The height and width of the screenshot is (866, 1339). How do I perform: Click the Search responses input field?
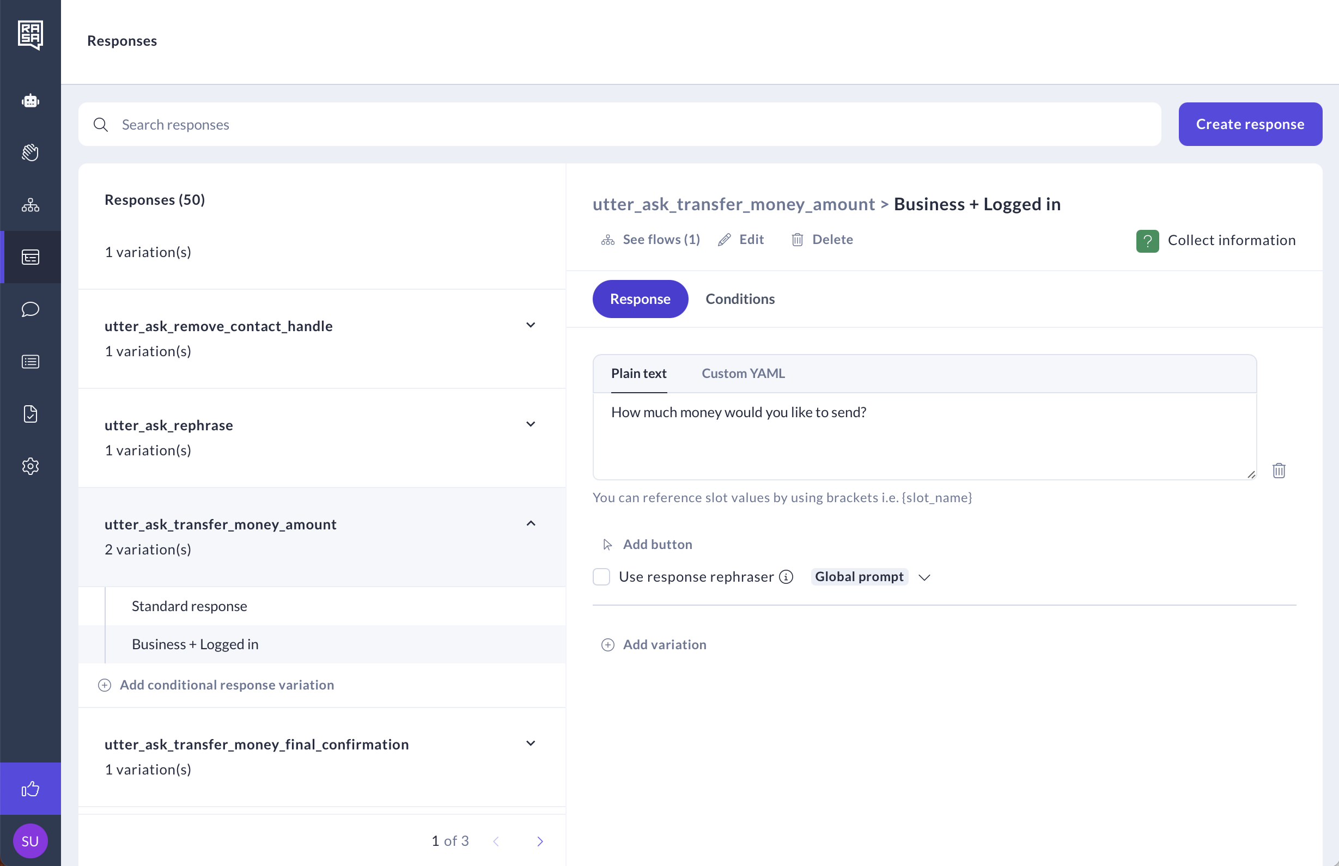[619, 124]
